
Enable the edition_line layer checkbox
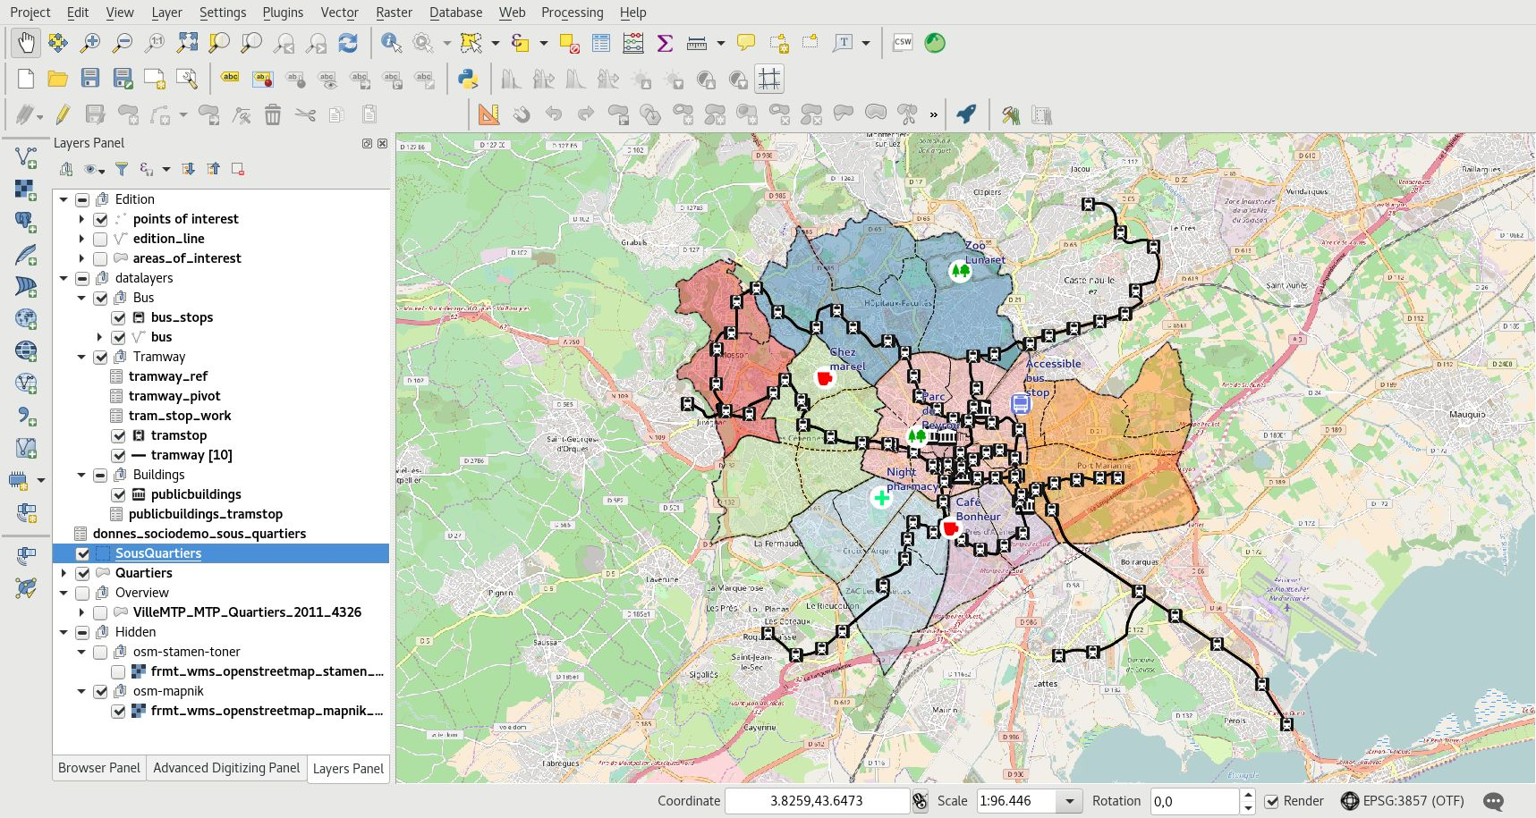[x=100, y=239]
